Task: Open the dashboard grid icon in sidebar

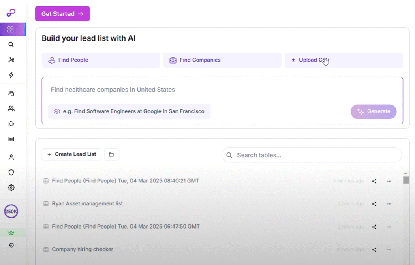Action: pos(11,30)
